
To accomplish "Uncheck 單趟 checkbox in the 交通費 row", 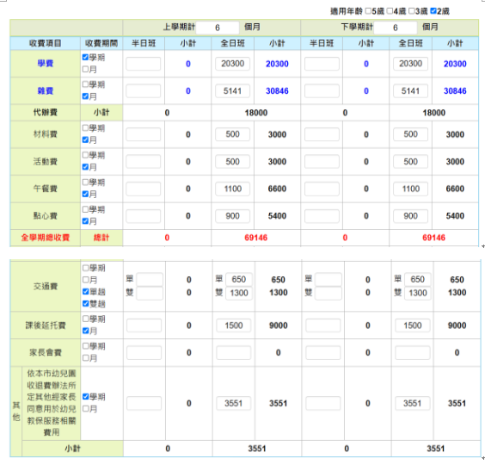I will pos(86,292).
